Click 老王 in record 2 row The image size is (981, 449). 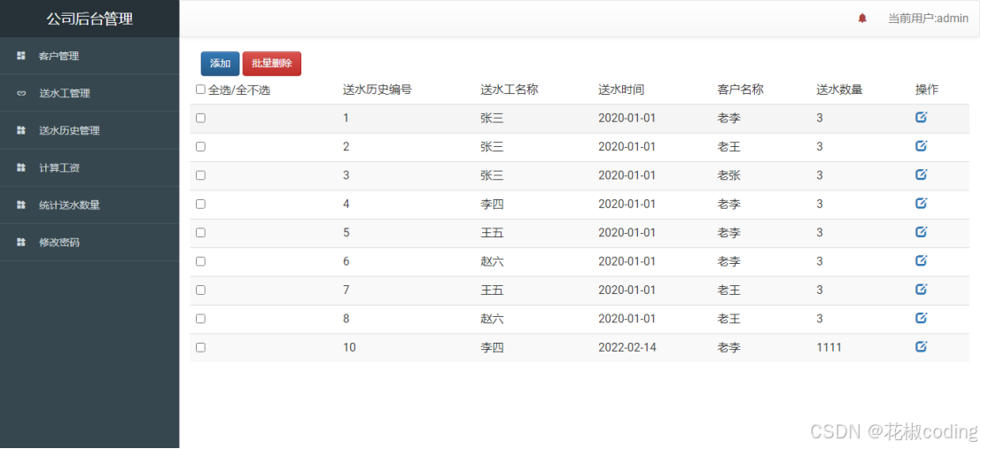pos(728,146)
